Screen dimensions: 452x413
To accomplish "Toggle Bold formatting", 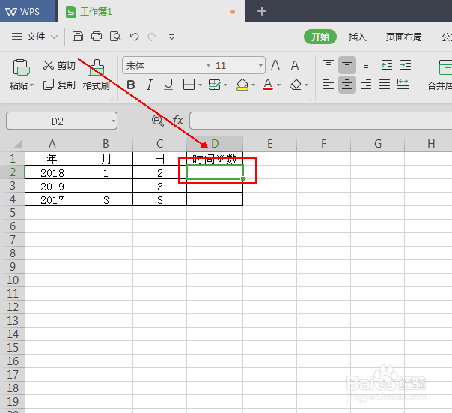I will click(x=131, y=85).
